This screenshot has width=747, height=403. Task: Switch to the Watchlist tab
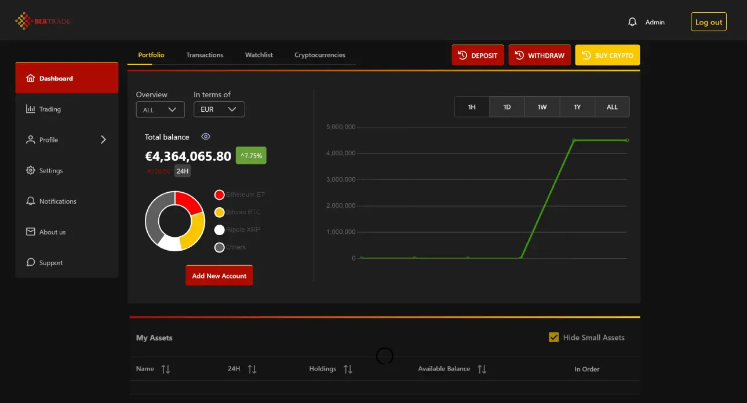pyautogui.click(x=258, y=55)
